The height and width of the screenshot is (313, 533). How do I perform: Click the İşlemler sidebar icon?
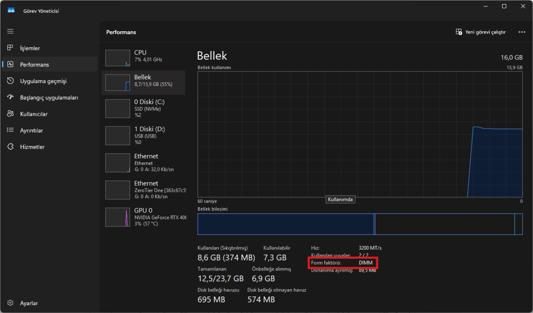point(10,48)
